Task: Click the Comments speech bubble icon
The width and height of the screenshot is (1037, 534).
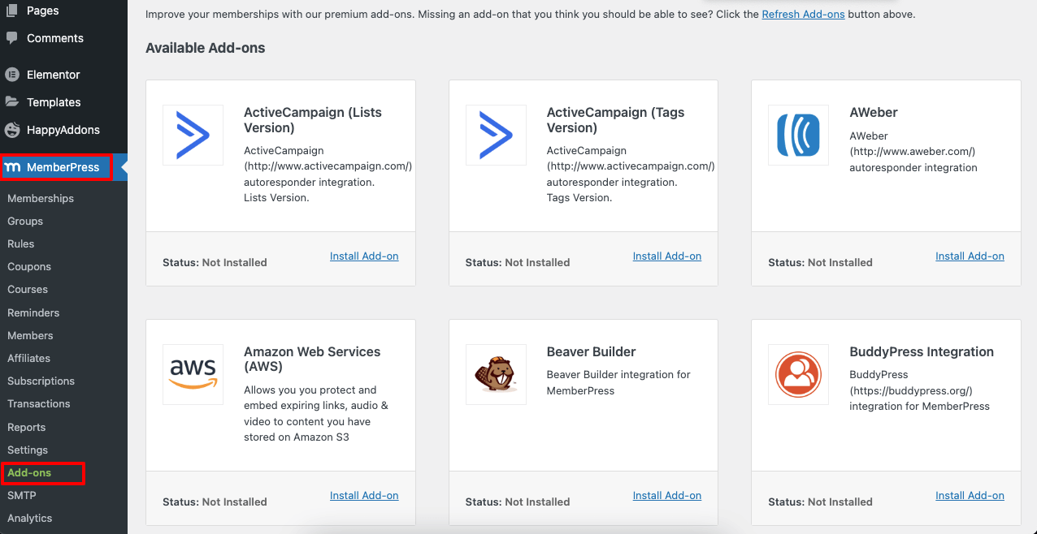Action: [12, 38]
